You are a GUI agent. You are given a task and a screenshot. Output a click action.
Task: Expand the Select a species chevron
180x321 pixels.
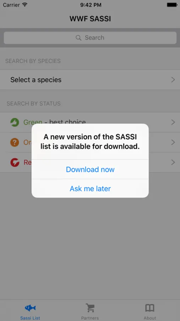point(173,80)
